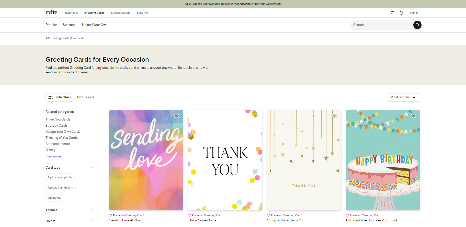Viewport: 466px width, 227px height.
Task: Open the Seasonal tab
Action: pos(69,25)
